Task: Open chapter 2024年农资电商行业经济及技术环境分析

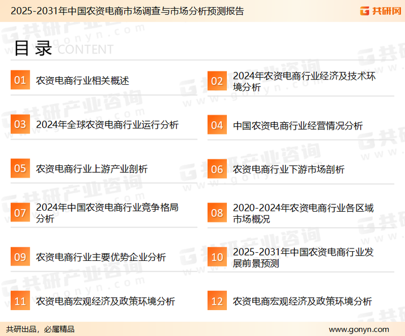Action: pos(304,82)
